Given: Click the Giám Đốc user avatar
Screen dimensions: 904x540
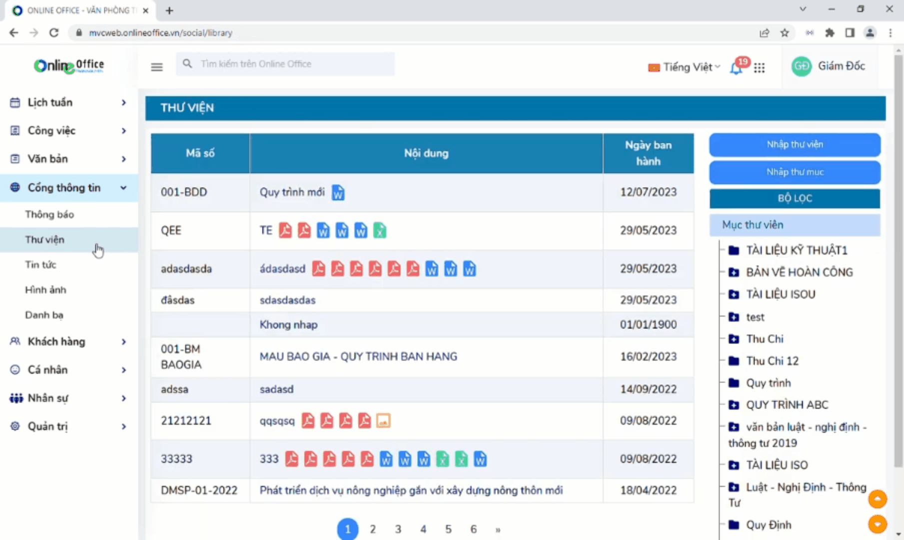Looking at the screenshot, I should tap(802, 66).
